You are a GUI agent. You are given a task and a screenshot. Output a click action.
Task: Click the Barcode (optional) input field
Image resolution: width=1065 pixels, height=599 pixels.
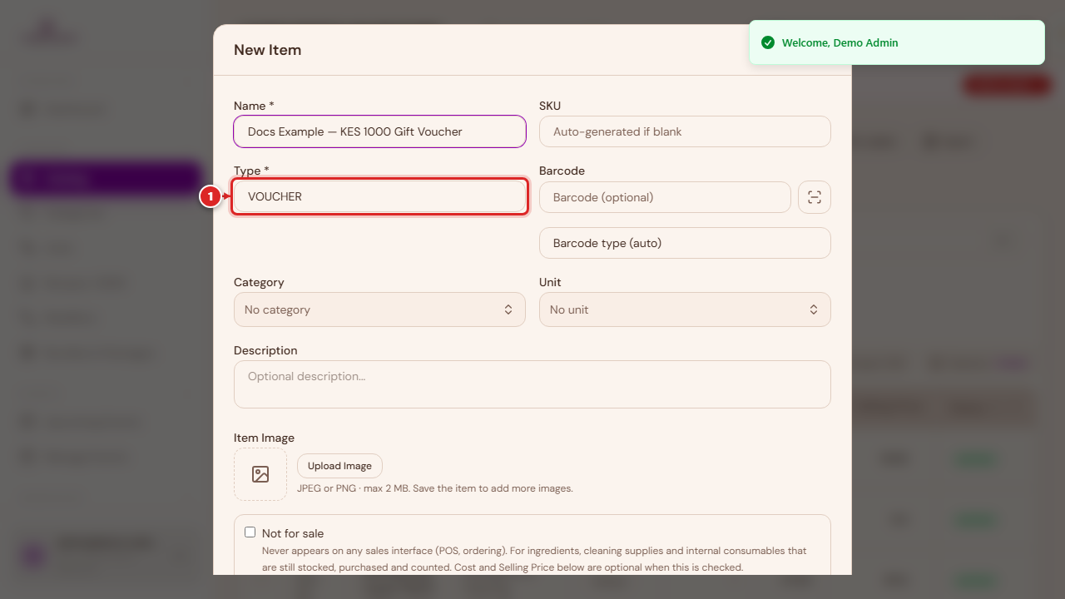point(665,197)
